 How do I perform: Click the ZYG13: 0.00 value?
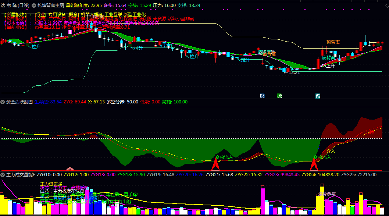tap(103, 175)
